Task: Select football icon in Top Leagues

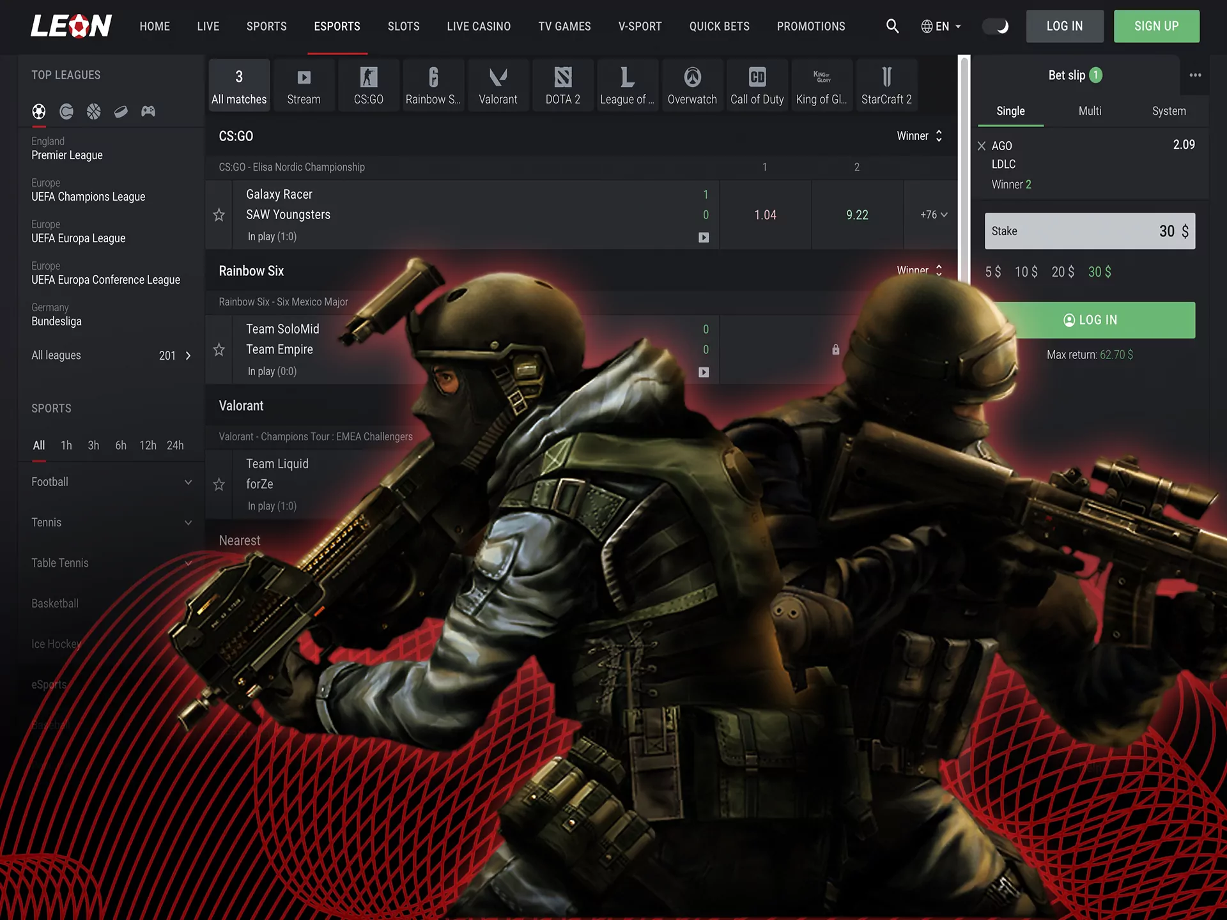Action: click(39, 112)
